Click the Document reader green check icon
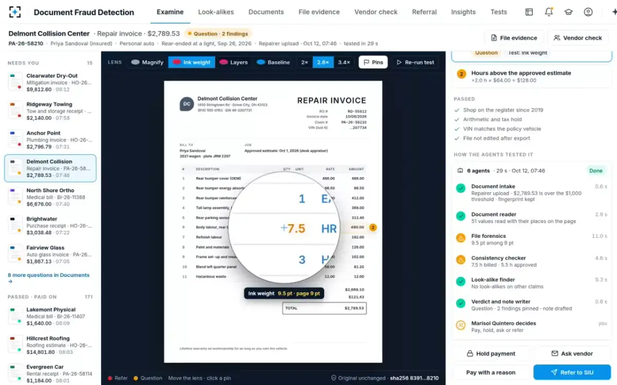The width and height of the screenshot is (617, 385). [461, 216]
